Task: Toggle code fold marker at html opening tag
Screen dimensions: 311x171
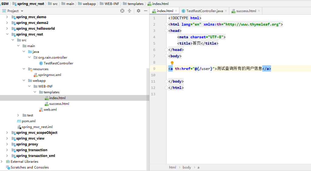Action: [x=166, y=24]
